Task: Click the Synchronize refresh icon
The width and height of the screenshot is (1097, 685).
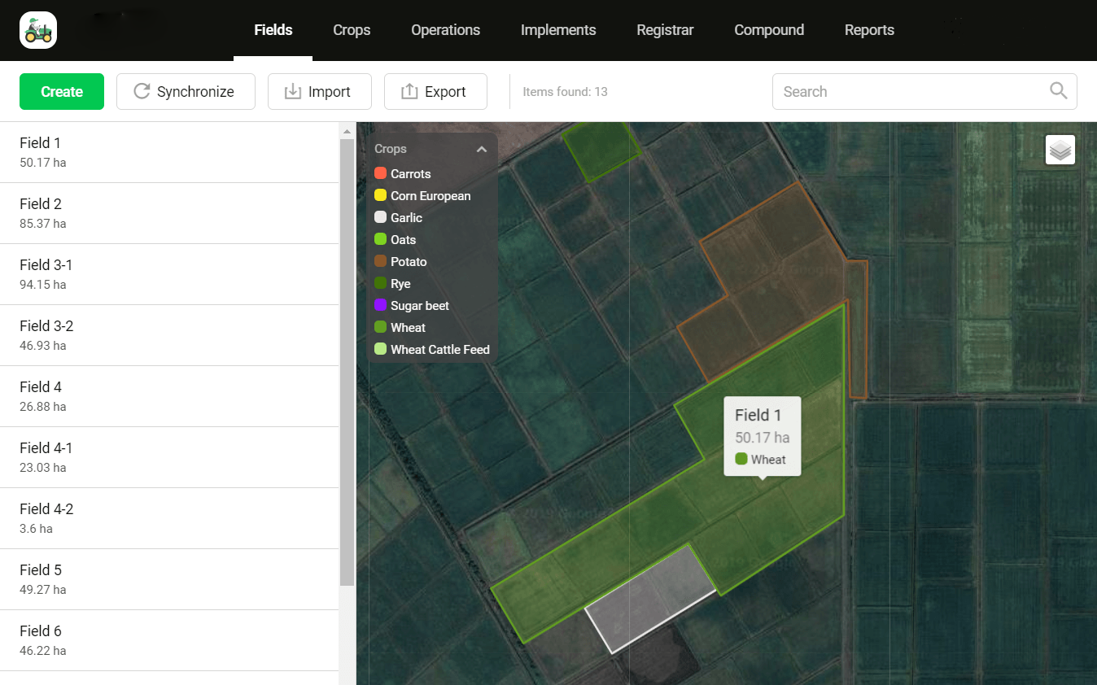Action: tap(142, 91)
